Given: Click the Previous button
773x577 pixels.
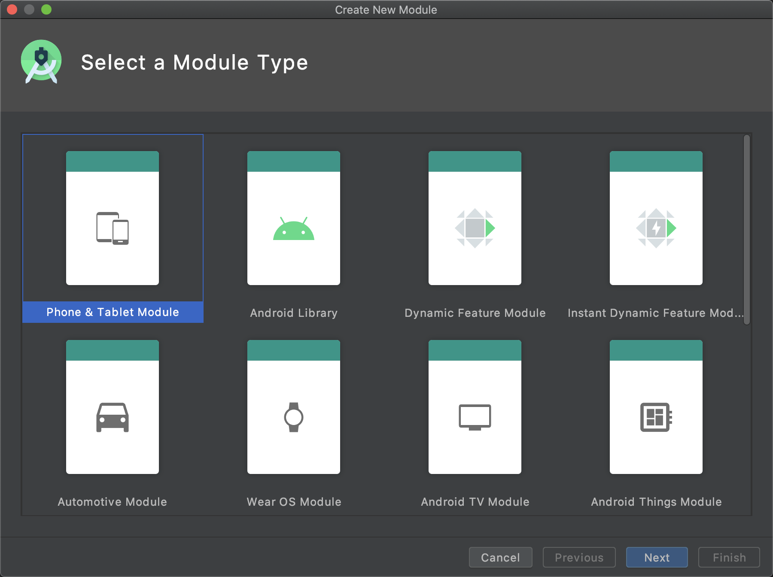Looking at the screenshot, I should (x=579, y=557).
